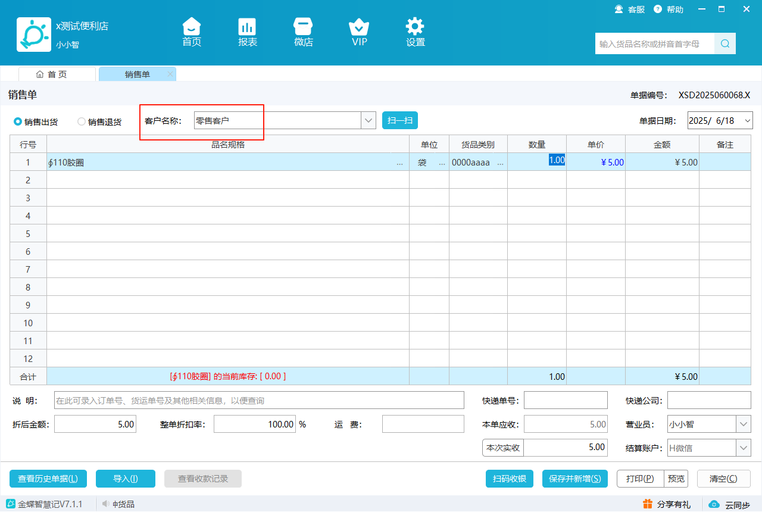Click the 预览 preview button
This screenshot has width=762, height=512.
point(676,479)
